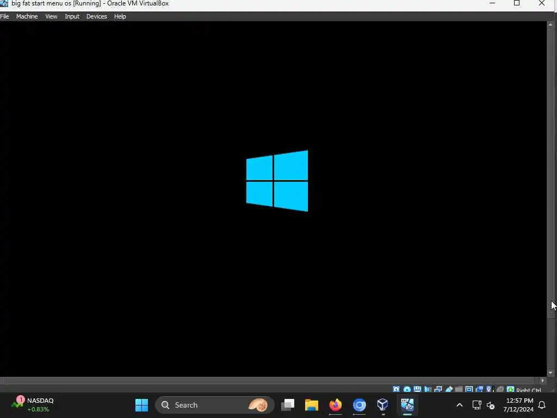This screenshot has width=557, height=418.
Task: Click the taskbar Search box
Action: (214, 405)
